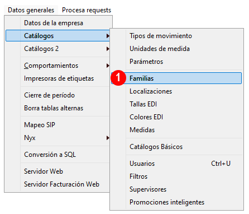Select Familias in the Catálogos submenu

(x=176, y=78)
